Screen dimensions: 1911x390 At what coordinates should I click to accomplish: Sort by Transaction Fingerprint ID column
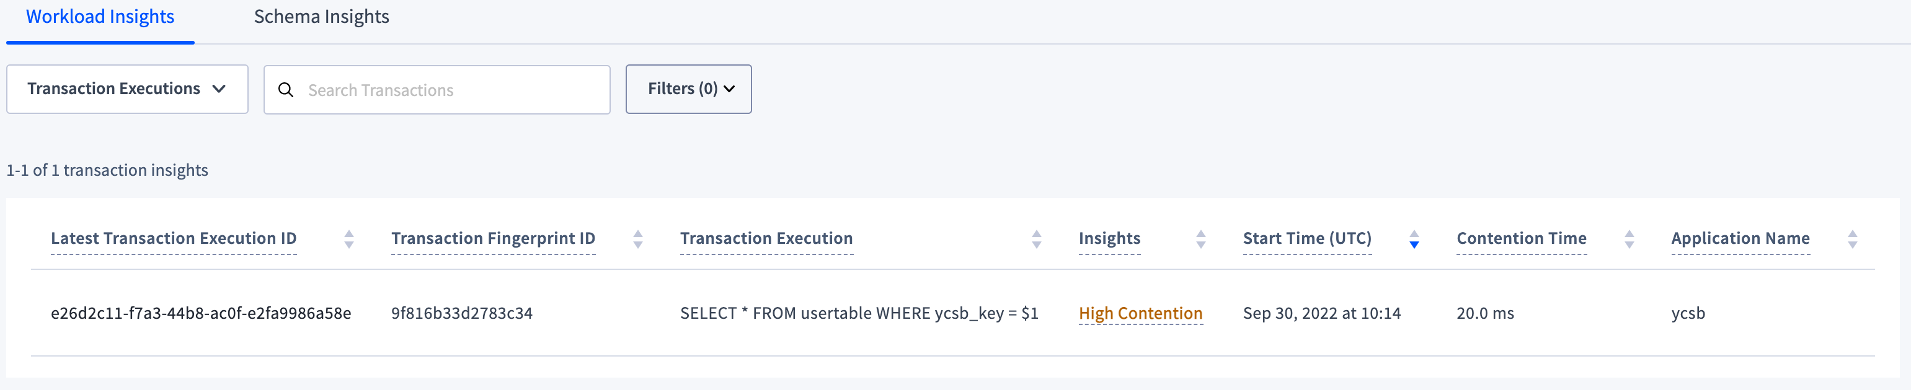pyautogui.click(x=638, y=238)
